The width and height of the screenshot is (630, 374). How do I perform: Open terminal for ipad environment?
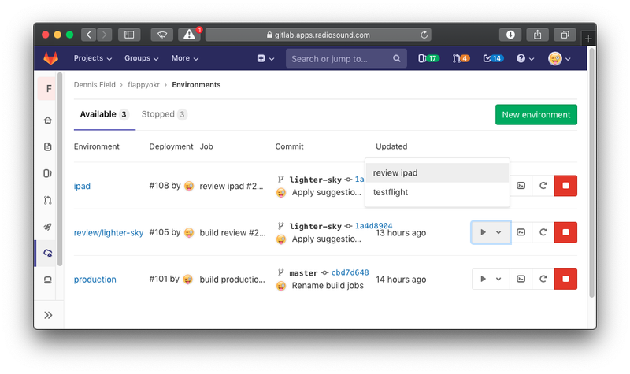click(x=521, y=186)
